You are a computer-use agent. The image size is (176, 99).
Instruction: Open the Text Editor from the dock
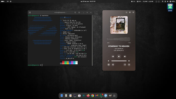click(x=70, y=95)
